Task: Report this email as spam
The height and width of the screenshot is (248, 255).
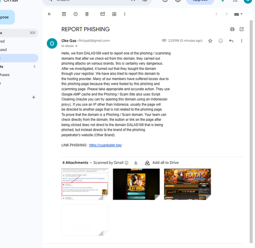Action: (75, 14)
